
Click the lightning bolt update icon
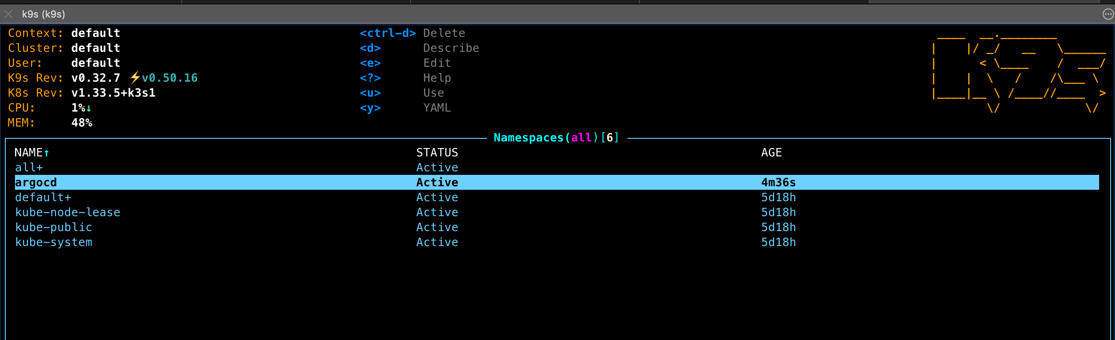click(x=135, y=78)
